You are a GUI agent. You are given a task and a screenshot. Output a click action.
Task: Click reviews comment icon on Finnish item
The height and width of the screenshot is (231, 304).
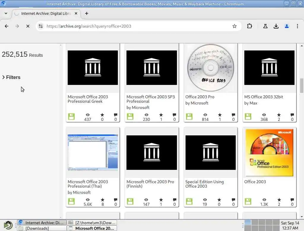175,200
